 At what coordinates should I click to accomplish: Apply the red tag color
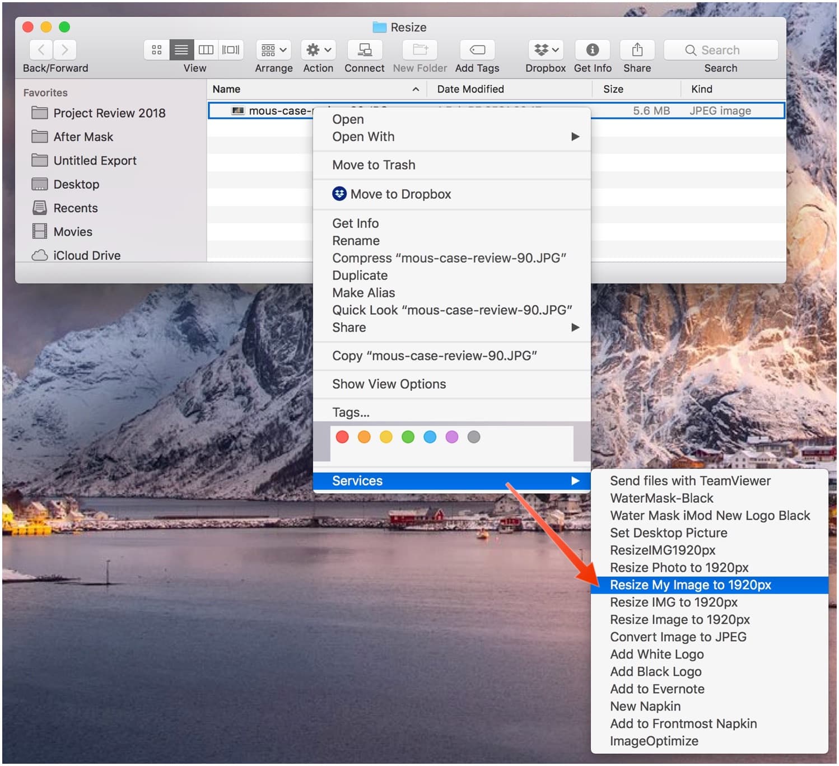tap(342, 437)
